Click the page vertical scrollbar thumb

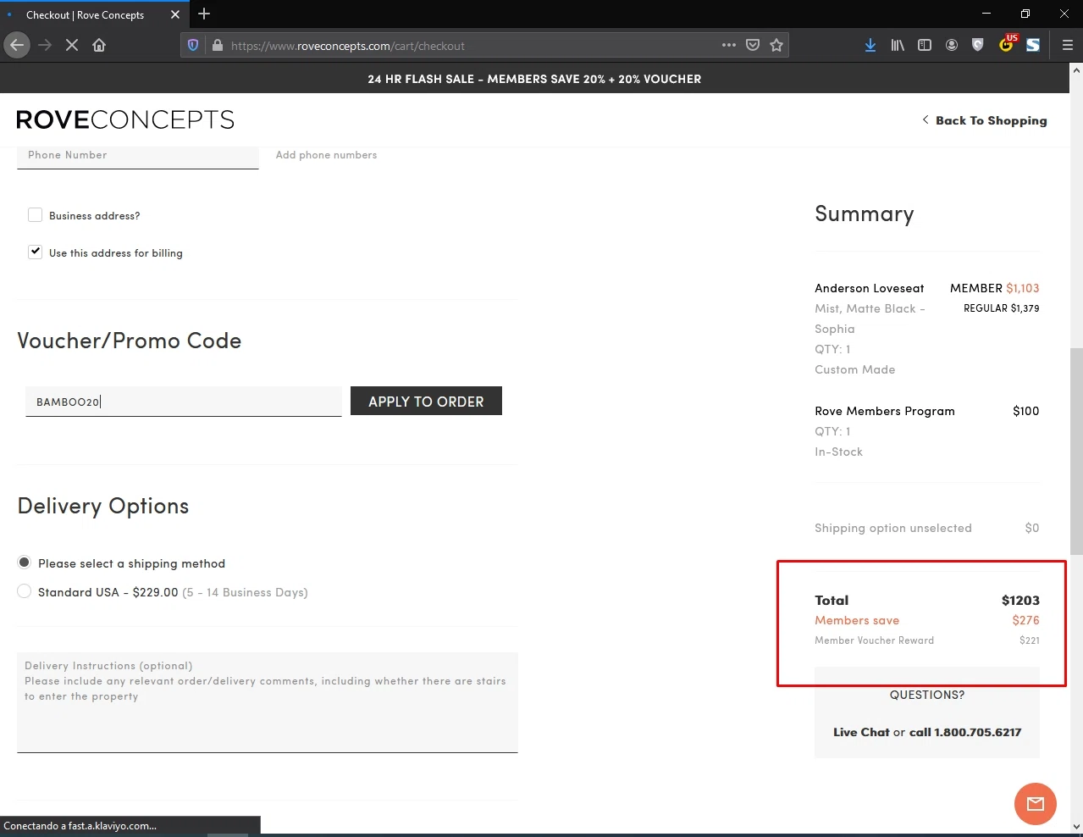point(1076,451)
